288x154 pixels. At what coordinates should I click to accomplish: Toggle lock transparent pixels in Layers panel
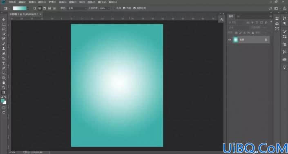(x=236, y=33)
